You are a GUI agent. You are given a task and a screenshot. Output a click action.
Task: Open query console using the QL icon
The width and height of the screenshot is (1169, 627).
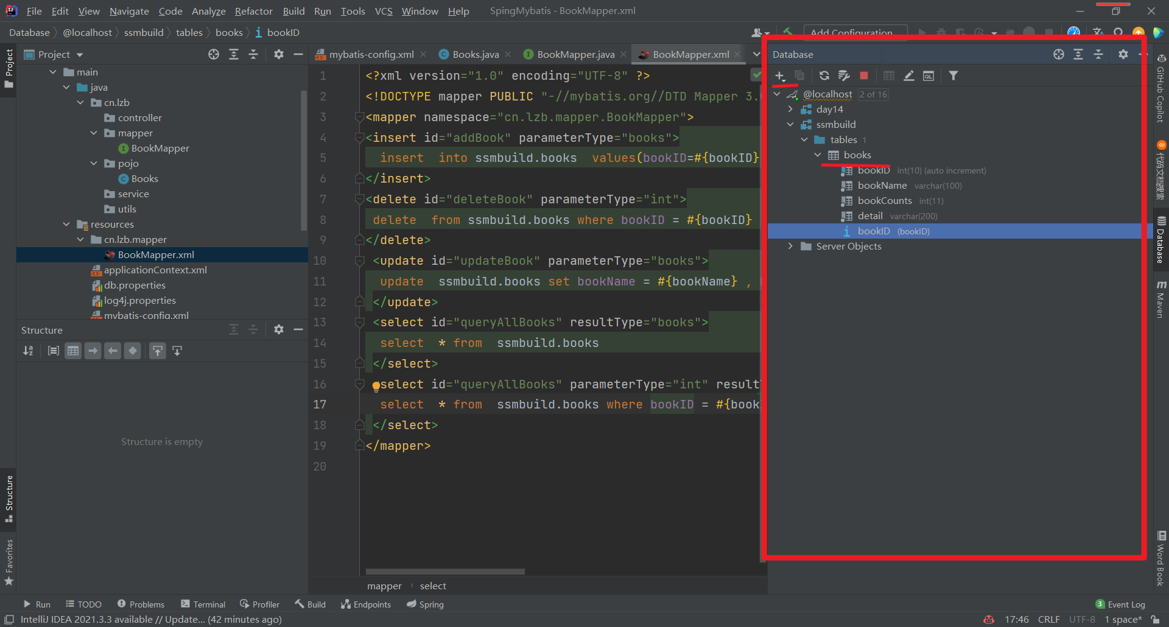[929, 75]
